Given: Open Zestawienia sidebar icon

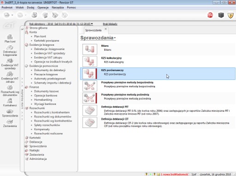Looking at the screenshot, I should pyautogui.click(x=10, y=123).
